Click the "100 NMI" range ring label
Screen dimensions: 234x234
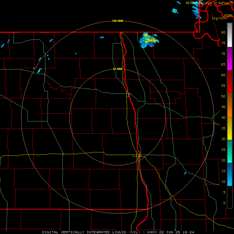pos(118,21)
